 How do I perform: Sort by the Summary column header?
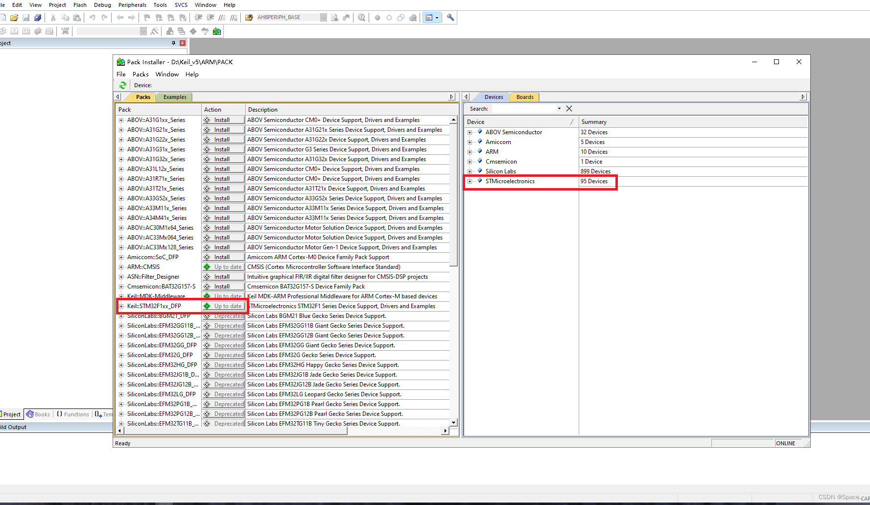(x=693, y=122)
